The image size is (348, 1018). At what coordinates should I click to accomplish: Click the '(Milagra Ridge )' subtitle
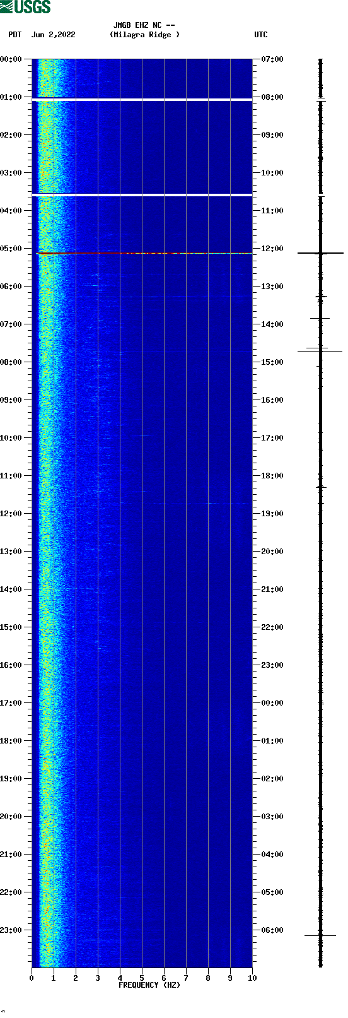144,35
